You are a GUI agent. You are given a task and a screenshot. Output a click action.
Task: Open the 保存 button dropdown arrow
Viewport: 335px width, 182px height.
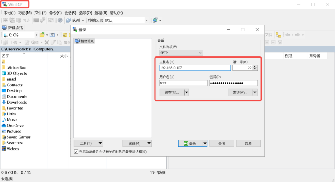pyautogui.click(x=186, y=92)
